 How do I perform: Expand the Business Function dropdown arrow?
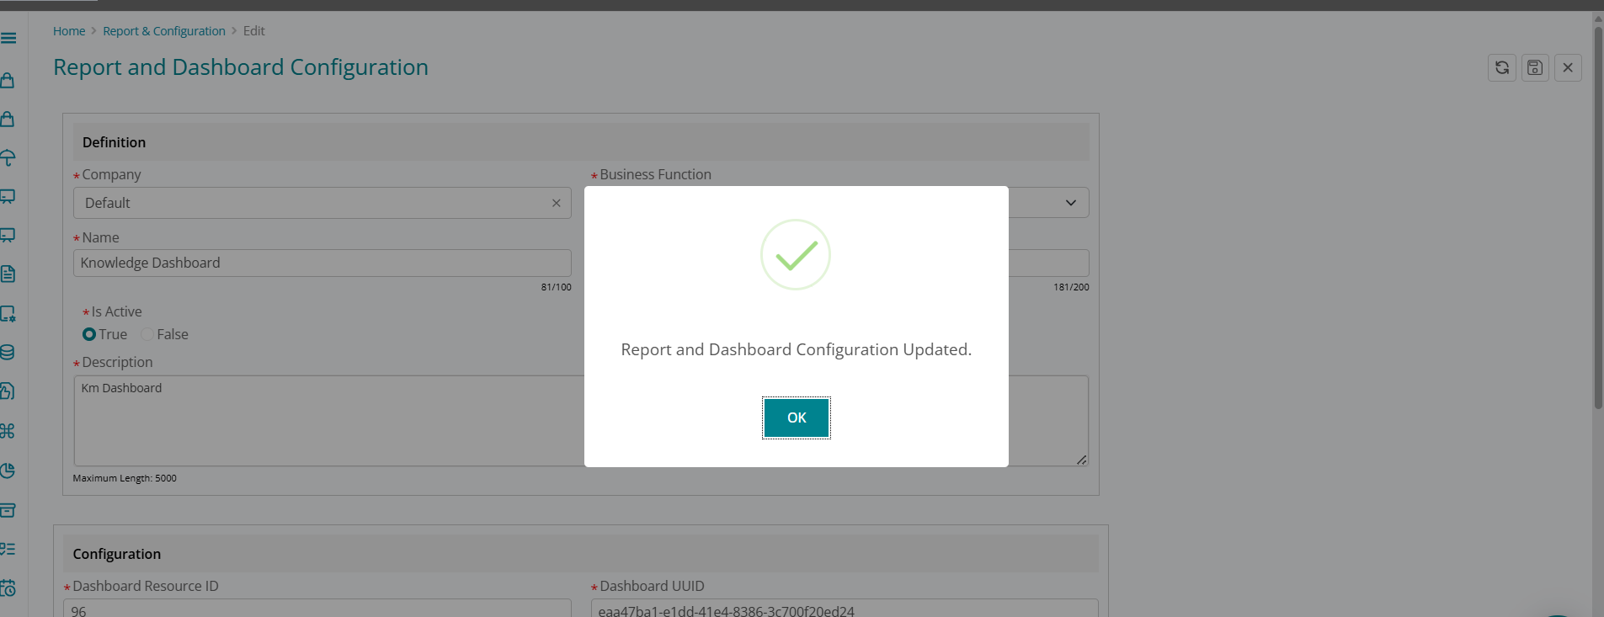pos(1070,203)
